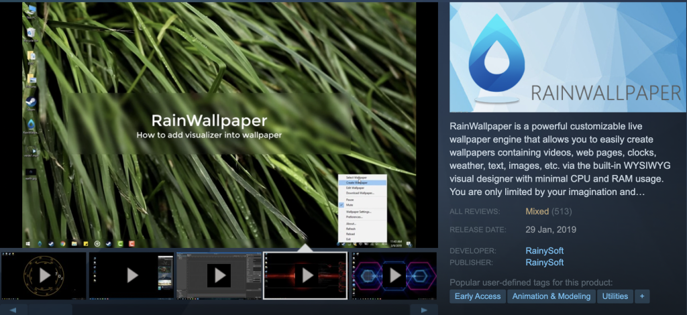Click the RainWallpaper header banner image

568,58
